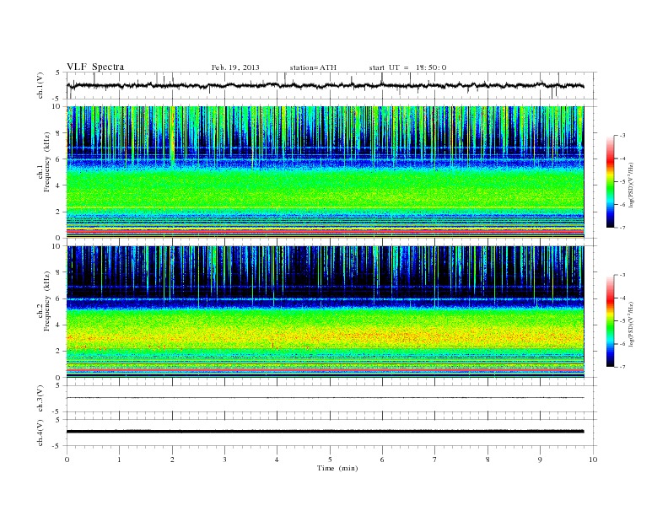The image size is (668, 516).
Task: Click the "-3" label on ch.1 colorbar
Action: (622, 136)
